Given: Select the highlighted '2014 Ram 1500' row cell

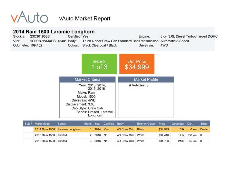Looking at the screenshot, I should point(45,129).
